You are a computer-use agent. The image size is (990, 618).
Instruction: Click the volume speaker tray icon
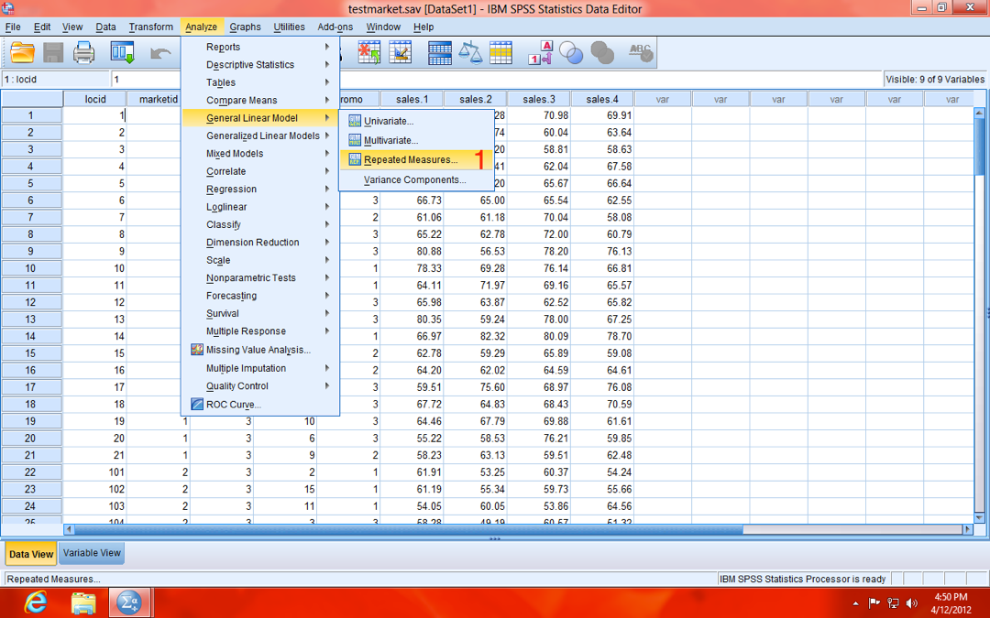(x=912, y=602)
